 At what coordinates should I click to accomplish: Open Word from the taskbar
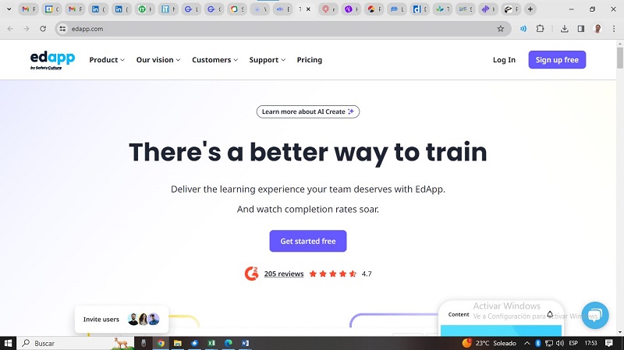point(245,343)
